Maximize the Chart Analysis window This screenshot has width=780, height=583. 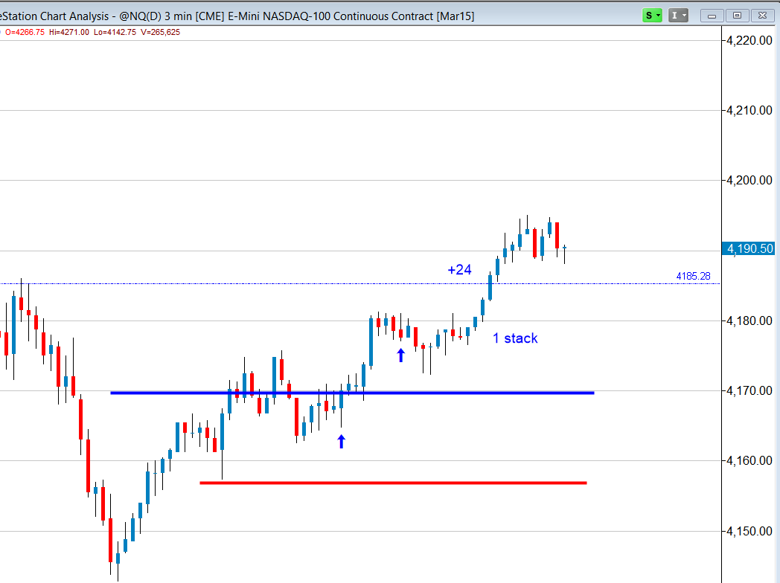point(738,16)
